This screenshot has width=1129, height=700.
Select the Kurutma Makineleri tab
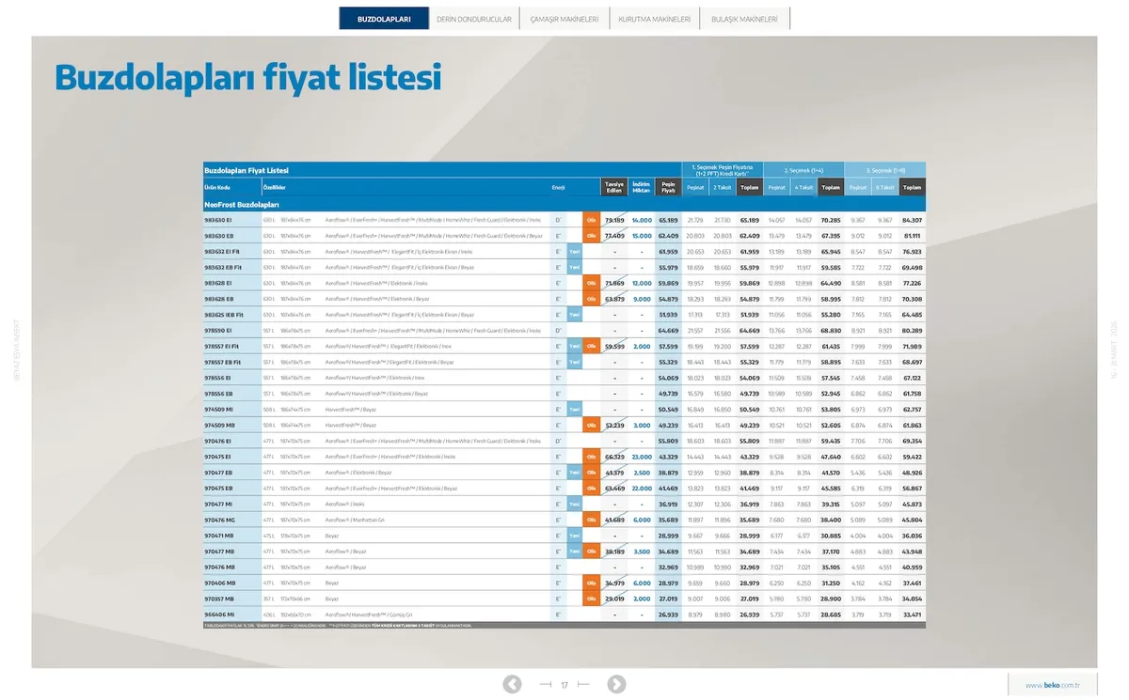[654, 19]
